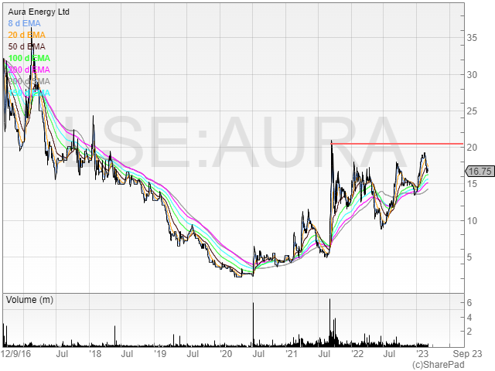Click the '22 date axis label
Screen dimensions: 495x371
click(357, 354)
